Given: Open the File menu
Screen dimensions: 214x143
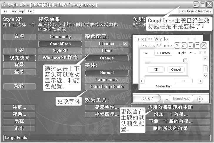Looking at the screenshot, I should point(5,11).
